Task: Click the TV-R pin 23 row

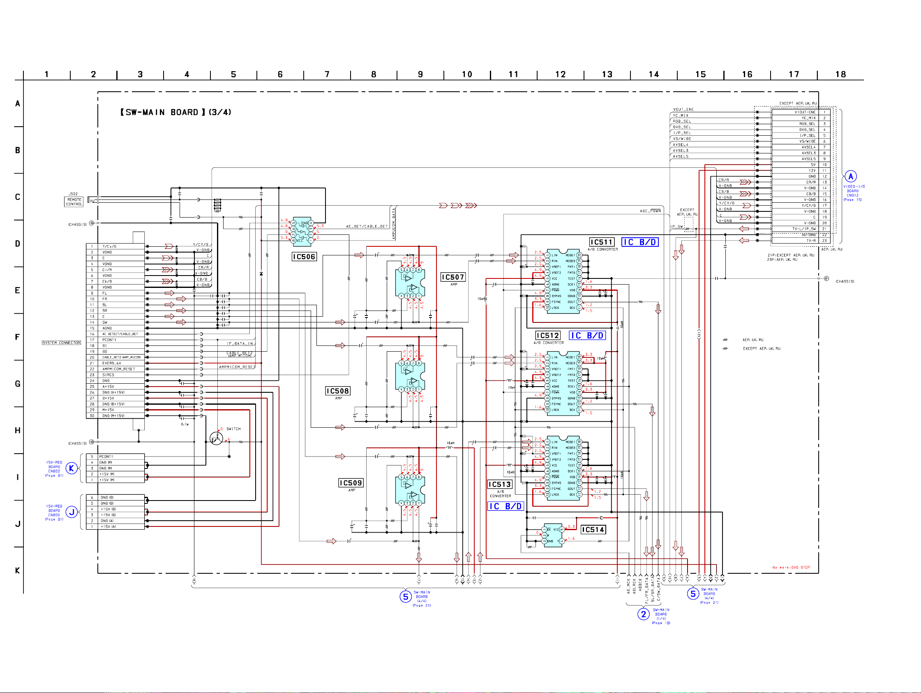Action: (x=801, y=241)
